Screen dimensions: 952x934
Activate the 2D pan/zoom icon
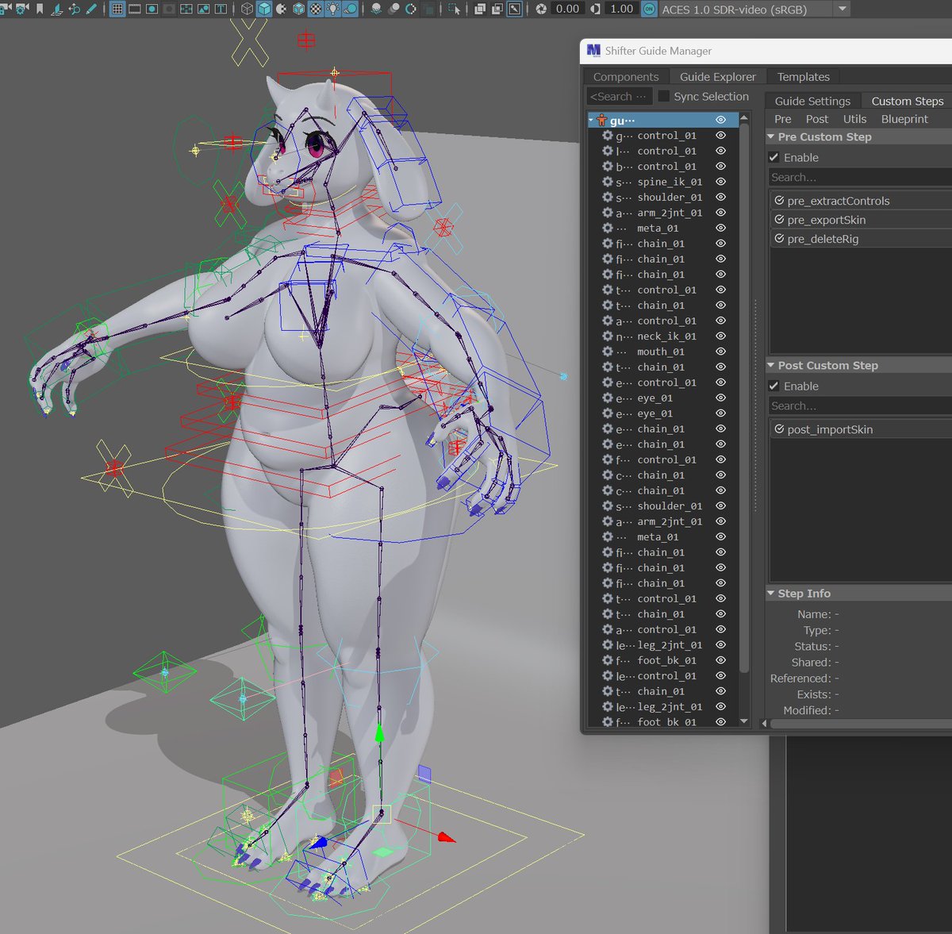[74, 9]
